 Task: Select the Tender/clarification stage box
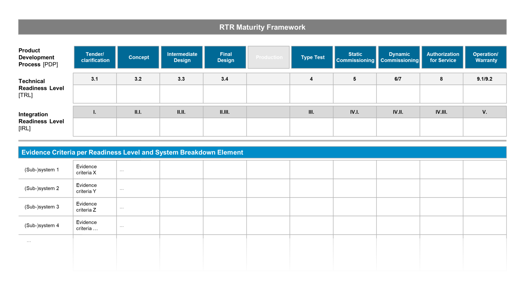95,57
